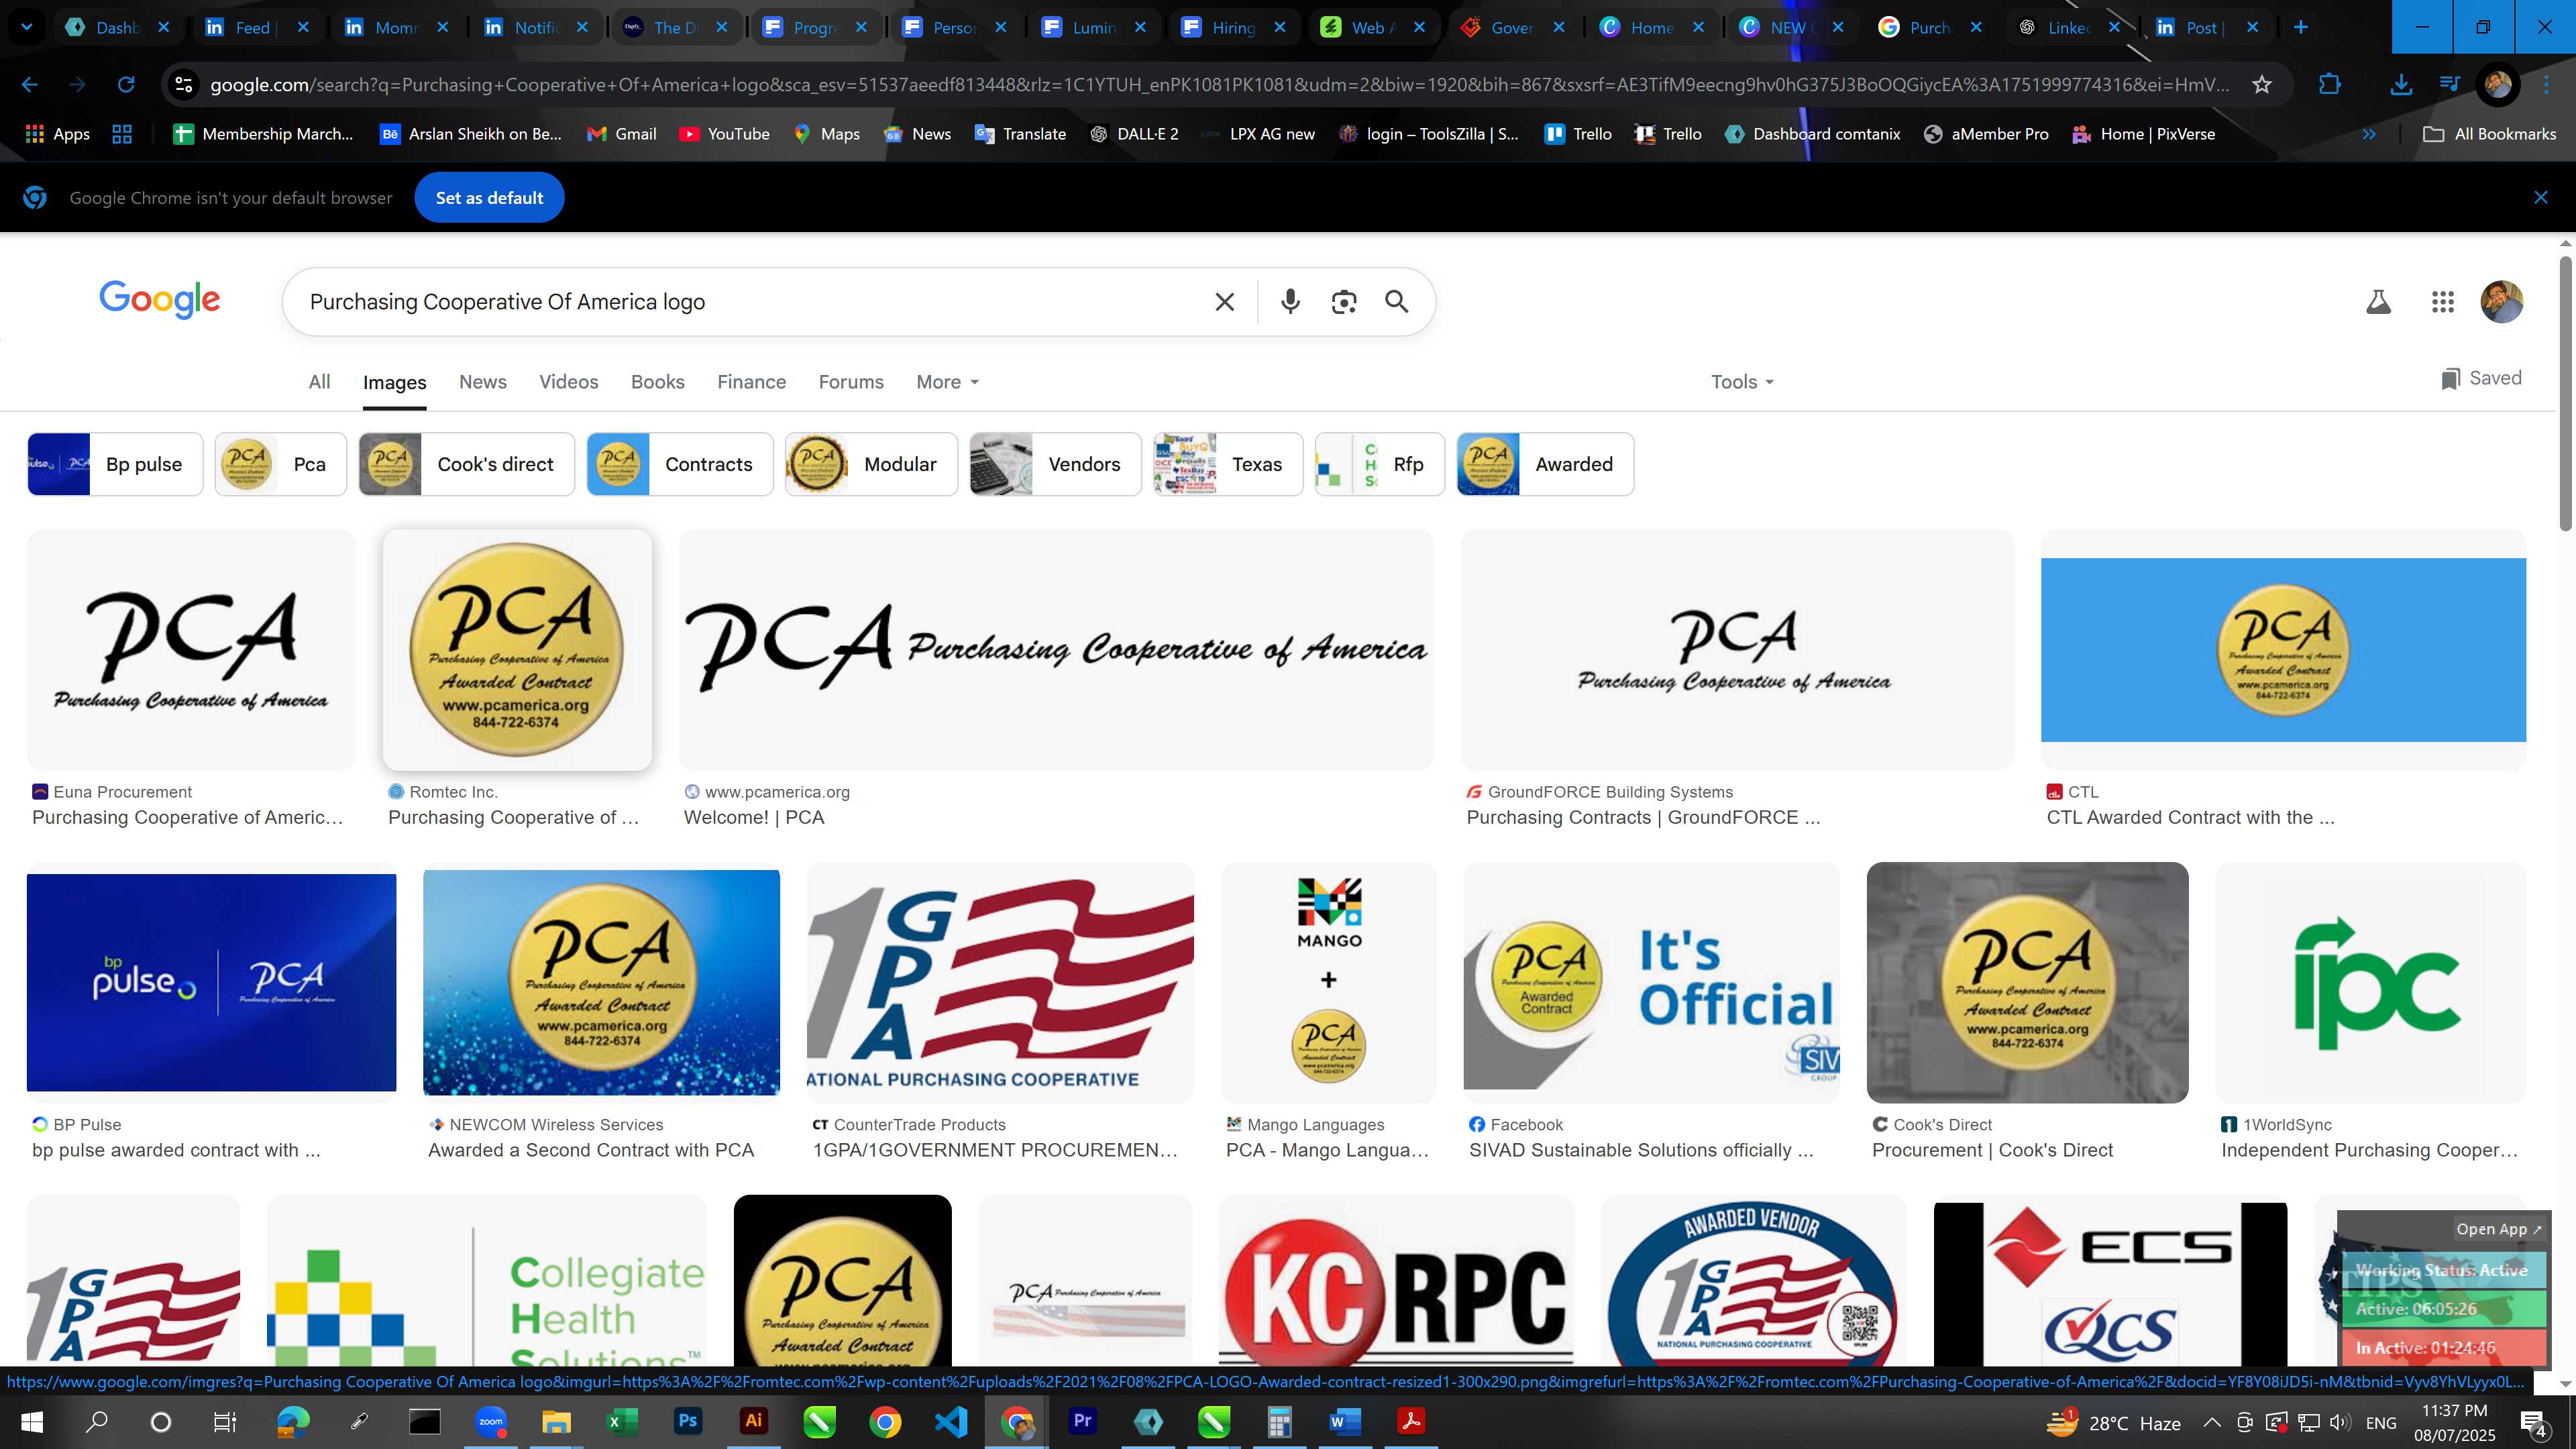This screenshot has width=2576, height=1449.
Task: Show hidden system tray icons
Action: click(2212, 1422)
